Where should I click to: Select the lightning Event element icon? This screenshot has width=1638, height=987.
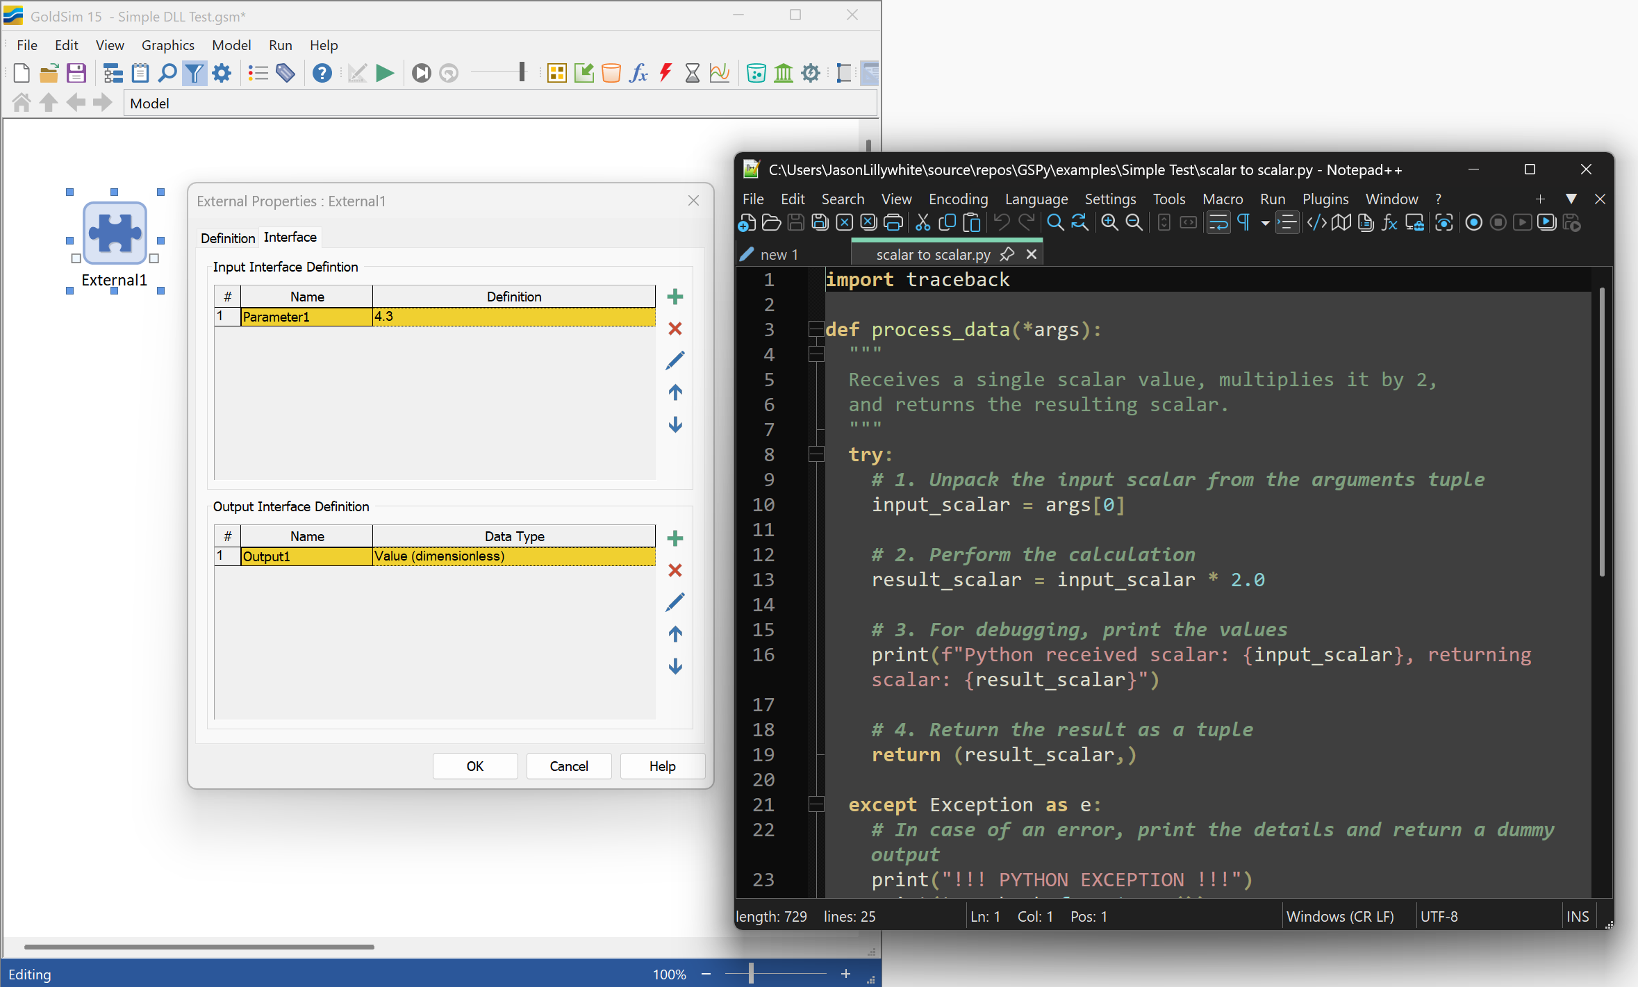(x=665, y=73)
